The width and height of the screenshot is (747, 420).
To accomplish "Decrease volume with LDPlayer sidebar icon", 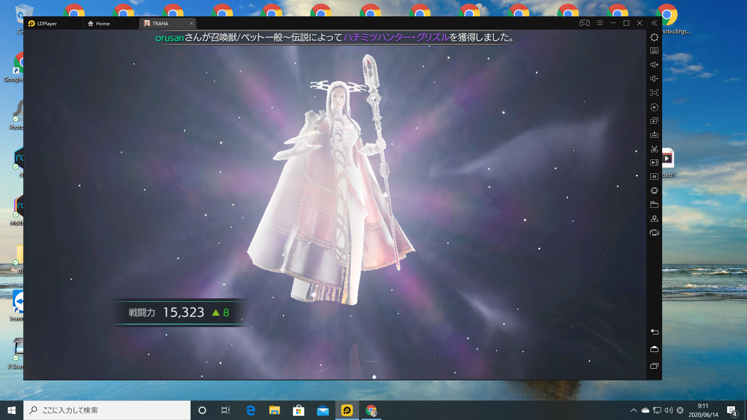I will 654,79.
